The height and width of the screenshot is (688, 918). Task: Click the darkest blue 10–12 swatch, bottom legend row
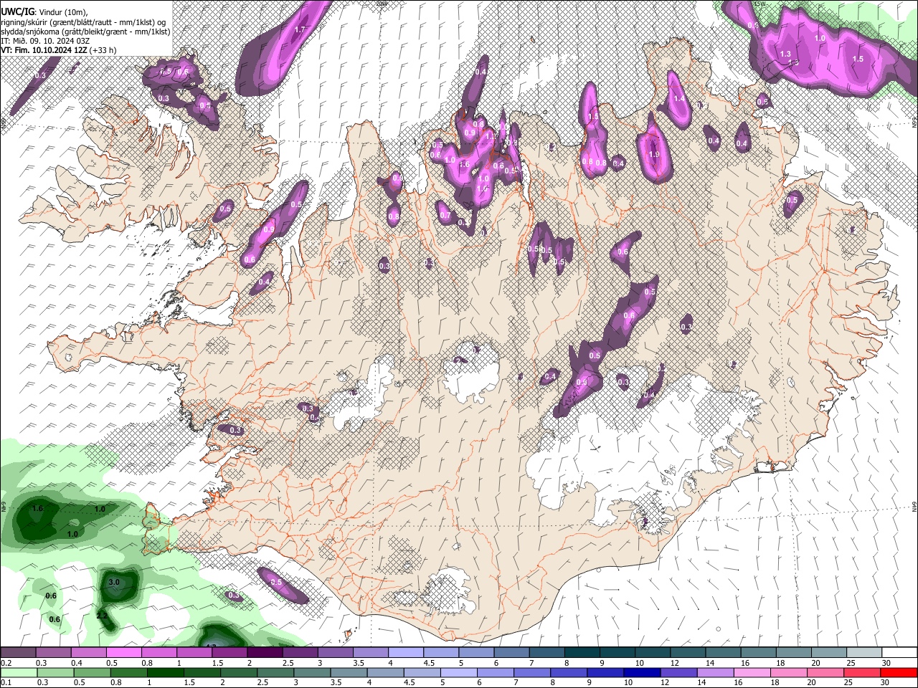pos(643,672)
